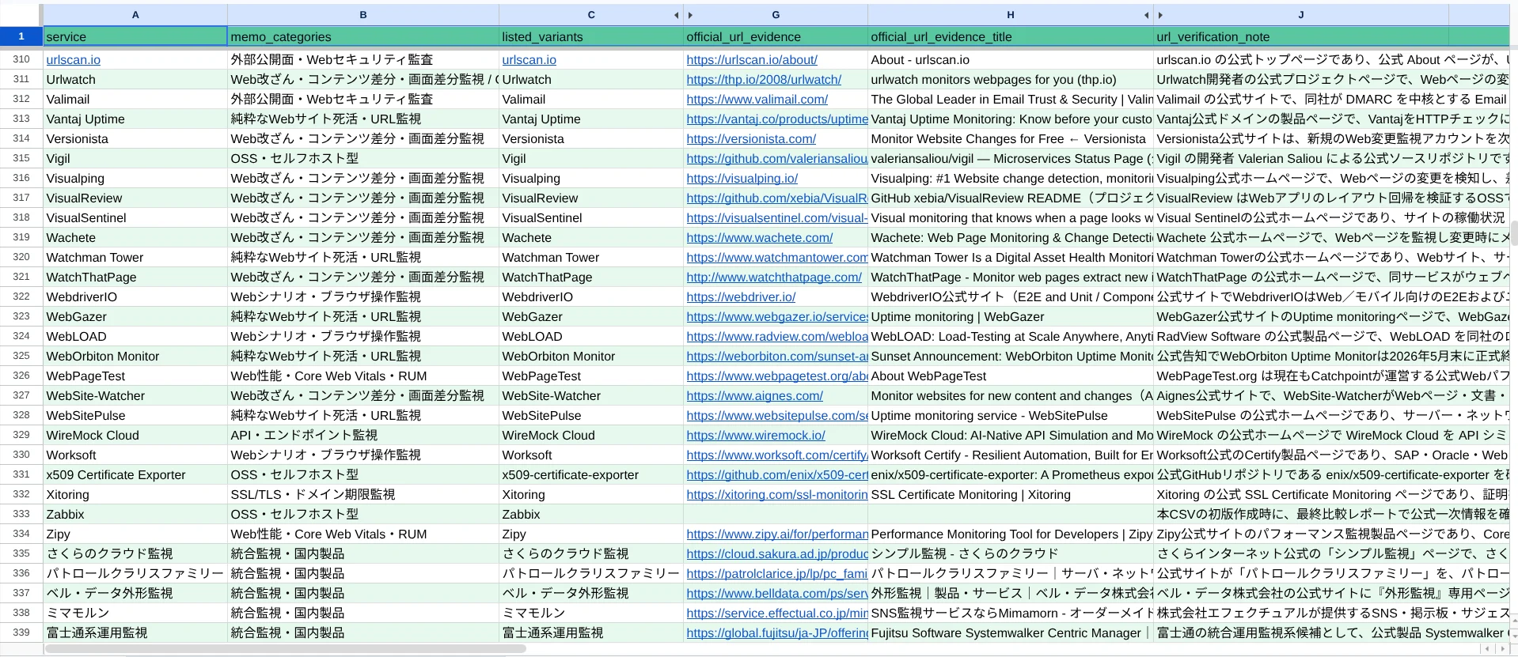Image resolution: width=1518 pixels, height=657 pixels.
Task: Select the empty official_url_evidence cell for Zabbix
Action: point(776,514)
